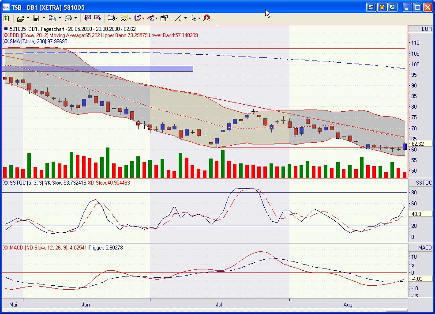Image resolution: width=435 pixels, height=314 pixels.
Task: Click the pin window icon in title bar
Action: pos(371,8)
